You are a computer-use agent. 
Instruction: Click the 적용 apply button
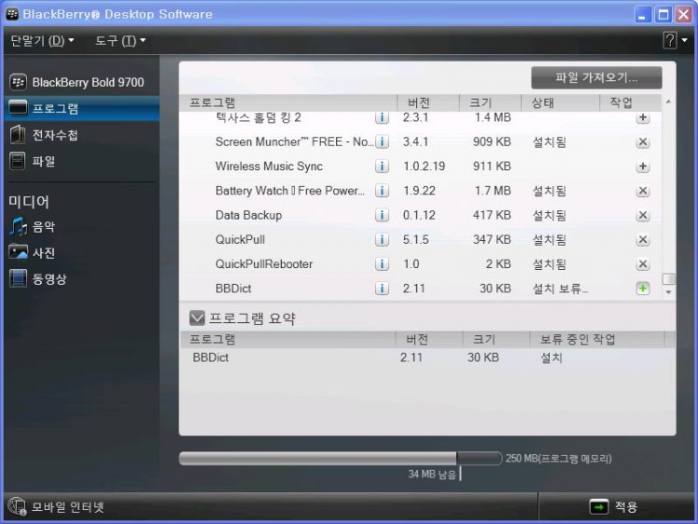614,506
